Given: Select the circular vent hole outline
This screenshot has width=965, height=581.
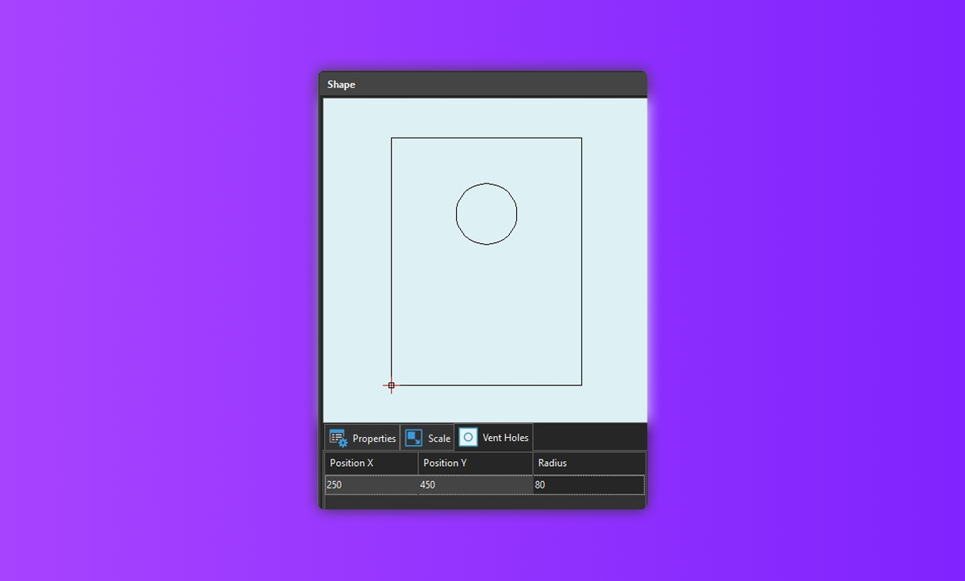Looking at the screenshot, I should 487,183.
